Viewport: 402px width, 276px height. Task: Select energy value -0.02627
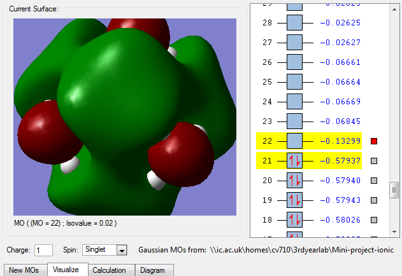[340, 43]
